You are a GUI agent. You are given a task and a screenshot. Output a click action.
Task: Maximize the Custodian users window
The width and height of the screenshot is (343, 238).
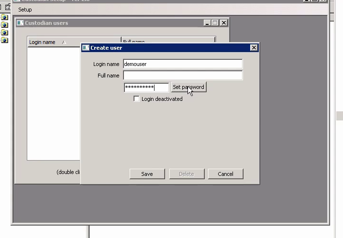click(215, 23)
